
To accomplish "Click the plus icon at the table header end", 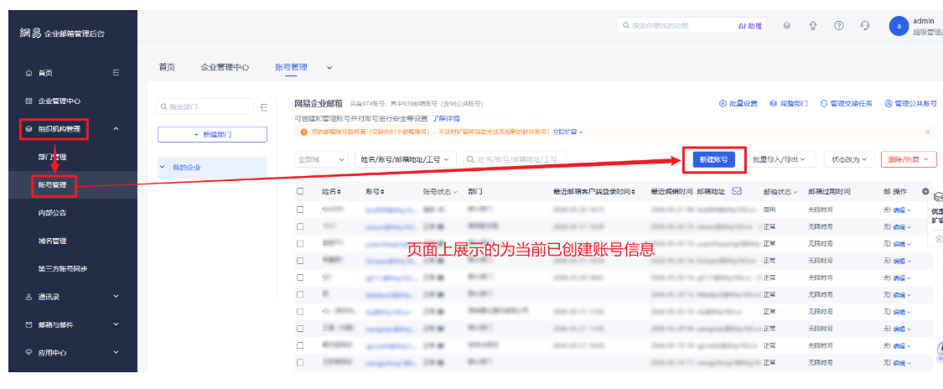I will click(925, 191).
